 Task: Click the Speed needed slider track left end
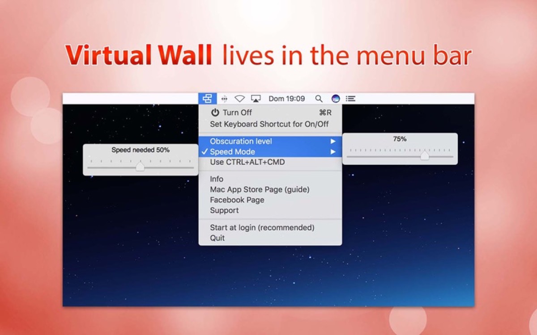coord(89,167)
